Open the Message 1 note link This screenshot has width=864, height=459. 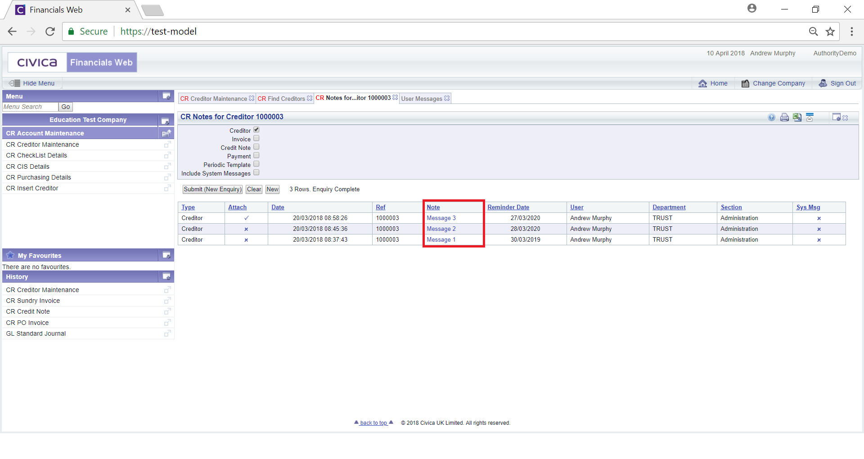pos(441,240)
